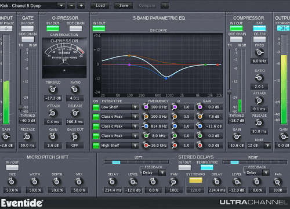The image size is (290, 209).
Task: Click the Load preset button
Action: [x=100, y=6]
